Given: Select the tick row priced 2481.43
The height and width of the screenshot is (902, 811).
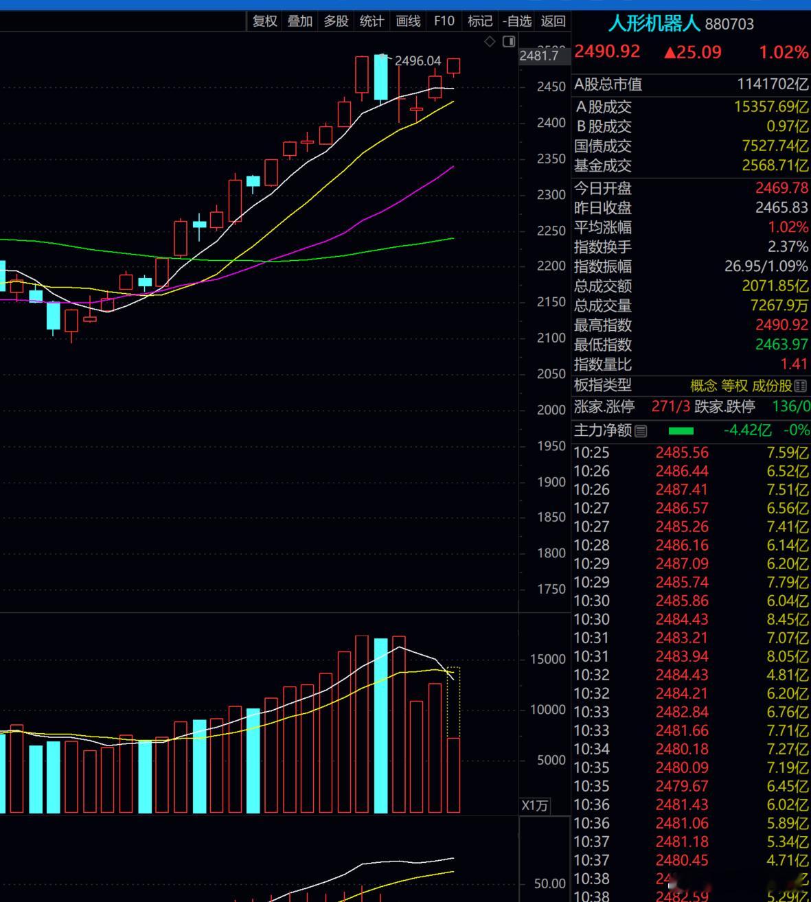Looking at the screenshot, I should coord(691,805).
